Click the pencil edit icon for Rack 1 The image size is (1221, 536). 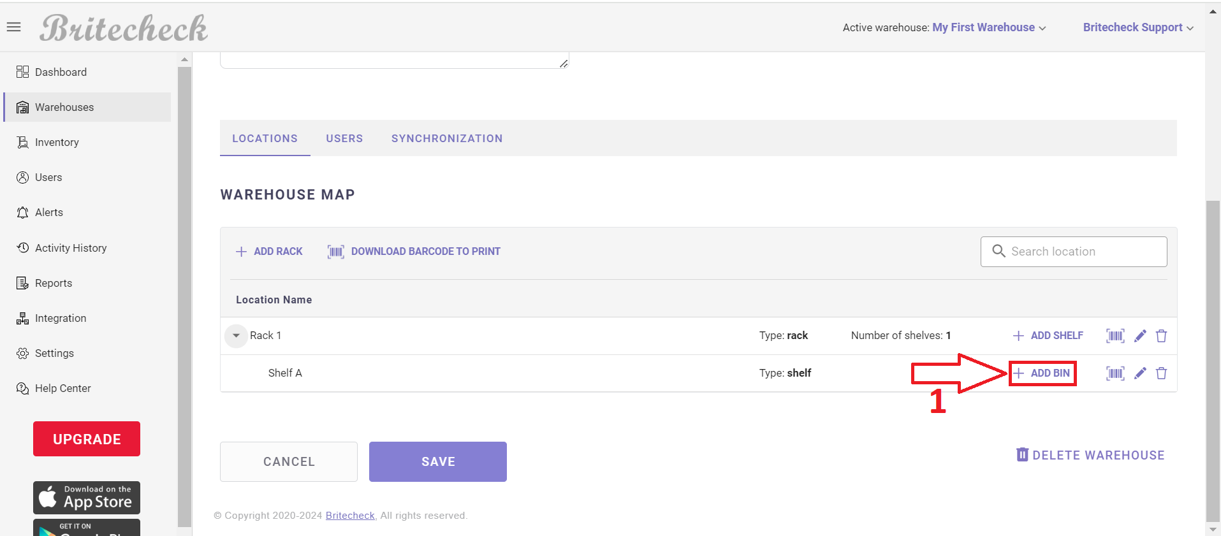(x=1140, y=336)
